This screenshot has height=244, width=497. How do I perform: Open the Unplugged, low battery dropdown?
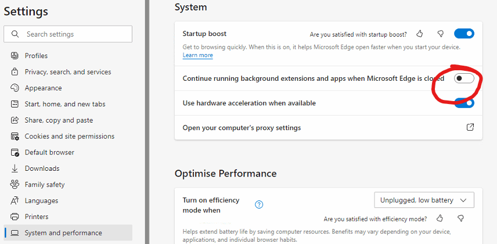click(424, 200)
